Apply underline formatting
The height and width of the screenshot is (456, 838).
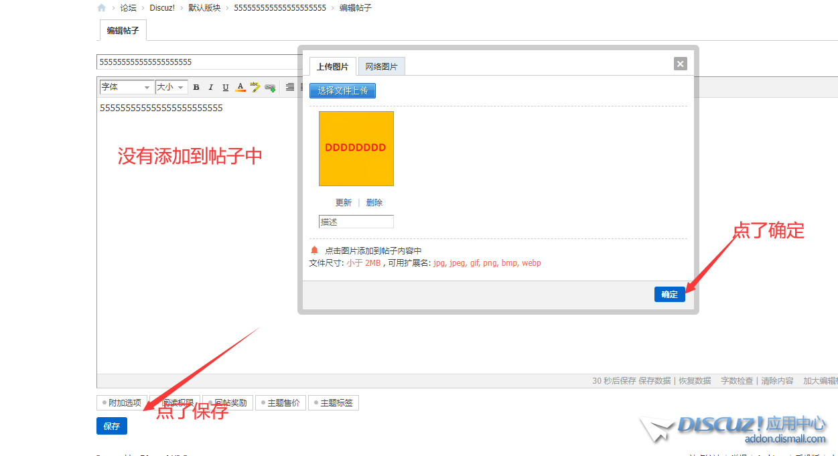tap(225, 87)
